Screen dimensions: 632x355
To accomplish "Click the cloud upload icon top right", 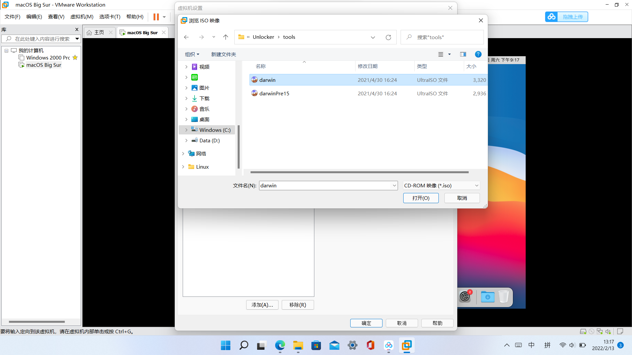I will click(552, 17).
